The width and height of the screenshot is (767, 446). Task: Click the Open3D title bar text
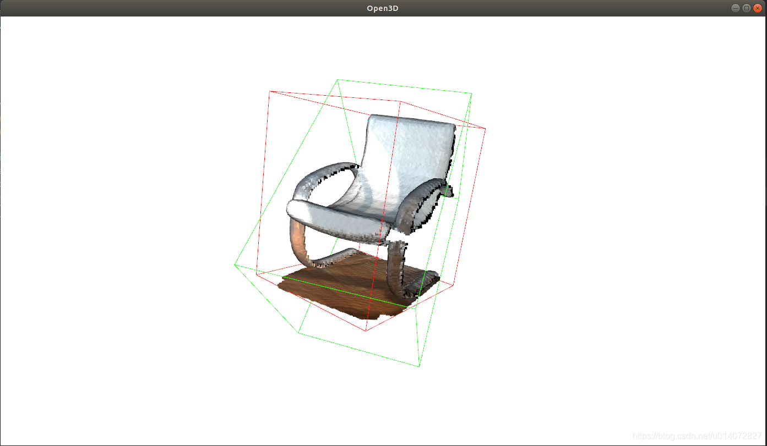pyautogui.click(x=382, y=8)
